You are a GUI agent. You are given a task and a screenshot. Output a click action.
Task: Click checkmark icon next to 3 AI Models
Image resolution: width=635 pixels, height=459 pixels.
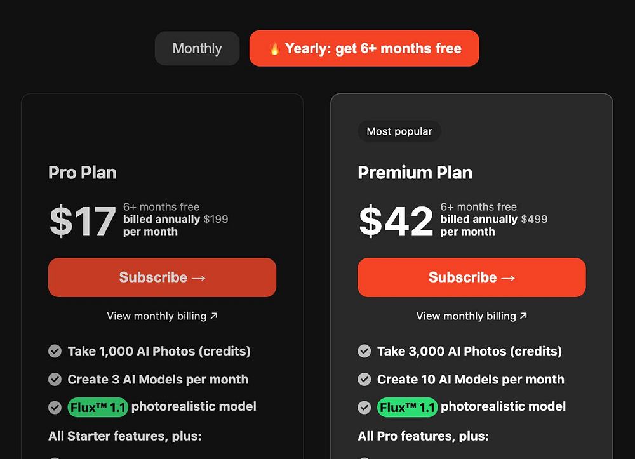[55, 379]
